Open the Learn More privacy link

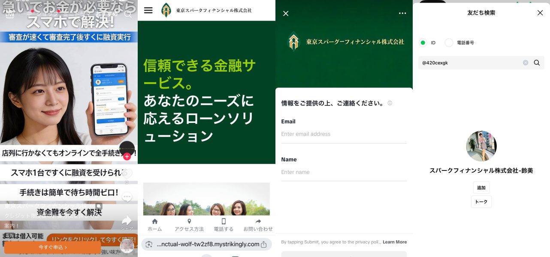pos(395,242)
